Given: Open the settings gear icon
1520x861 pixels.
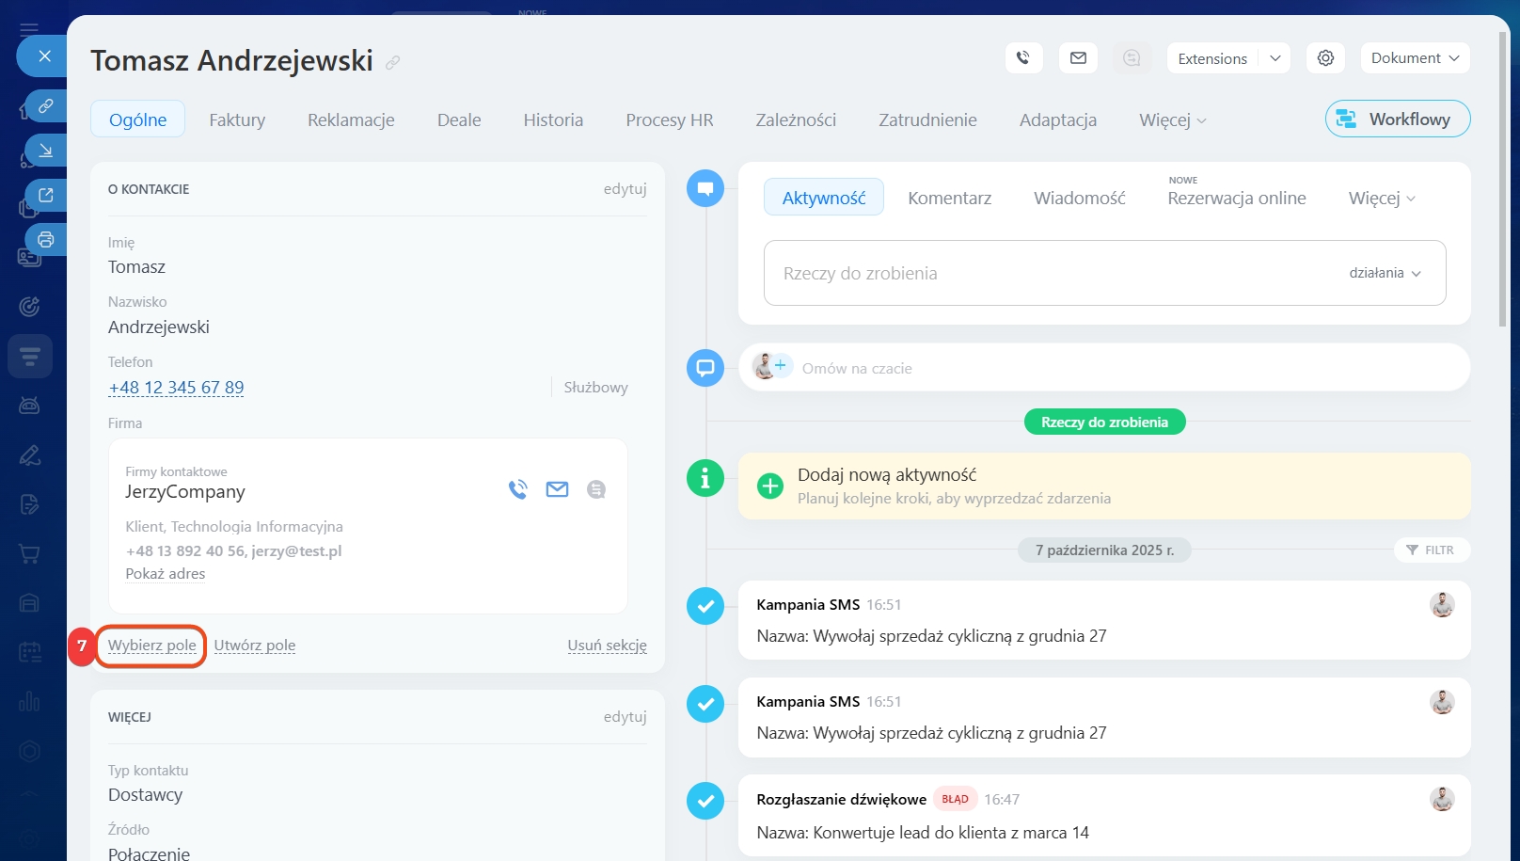Looking at the screenshot, I should click(1325, 58).
